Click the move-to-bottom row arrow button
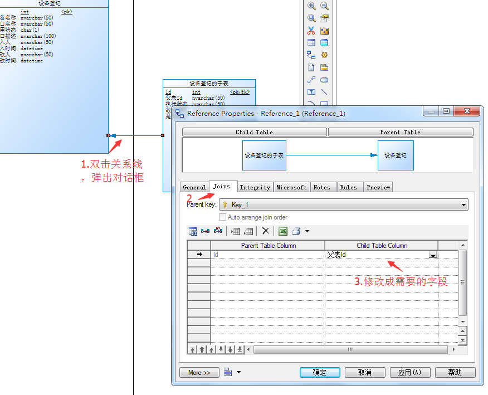 pos(240,349)
